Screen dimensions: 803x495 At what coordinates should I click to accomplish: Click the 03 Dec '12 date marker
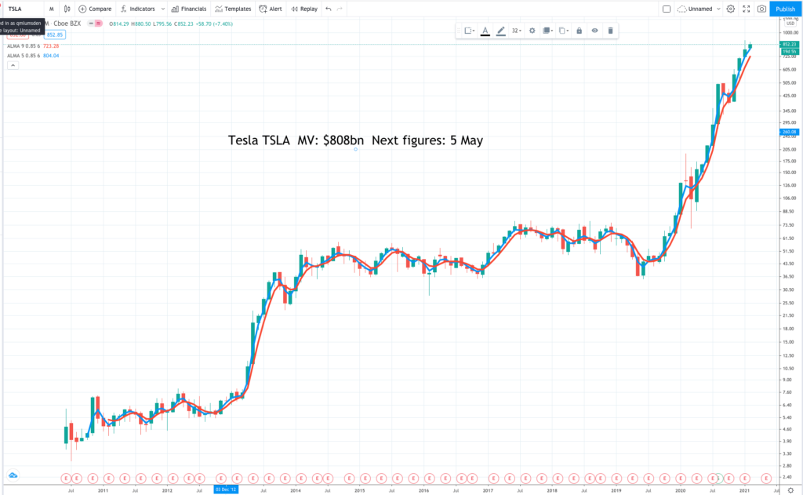pyautogui.click(x=226, y=490)
